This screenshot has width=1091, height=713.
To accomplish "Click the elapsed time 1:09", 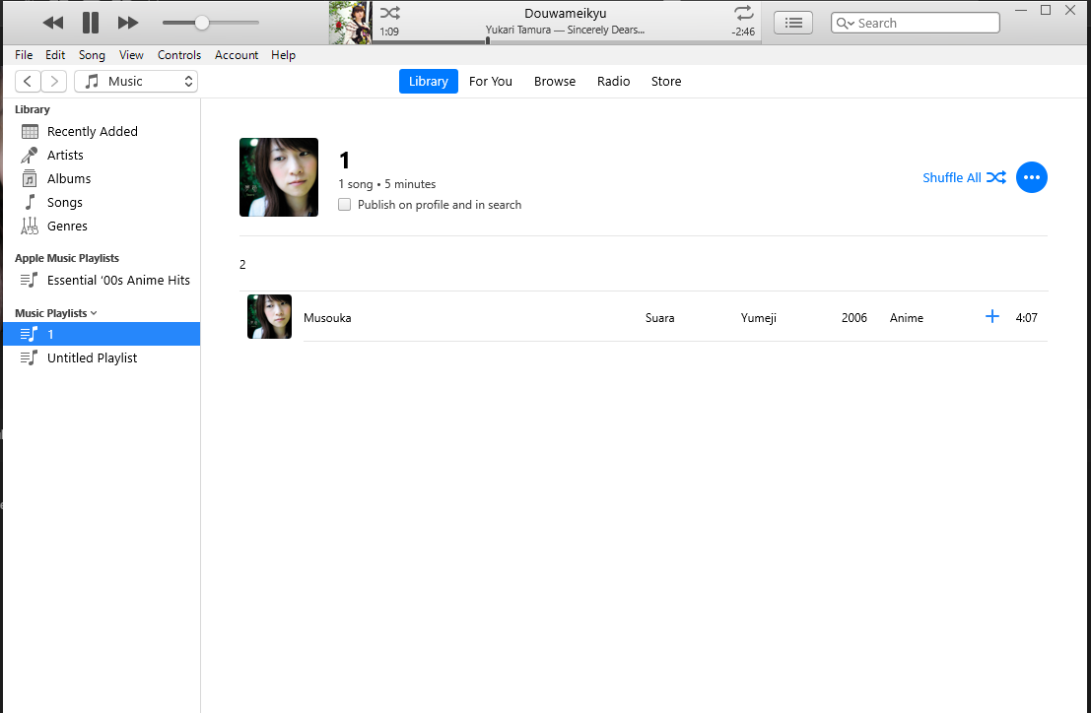I will [389, 32].
